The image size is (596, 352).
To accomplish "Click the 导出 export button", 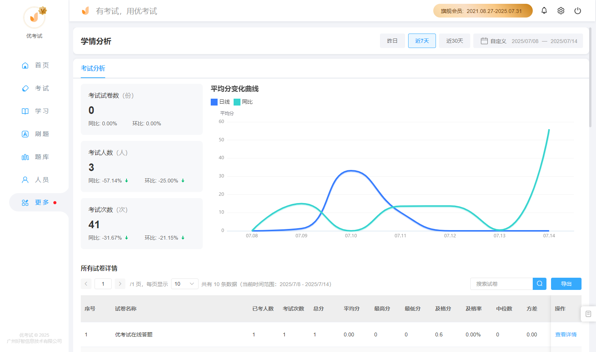I will pyautogui.click(x=566, y=284).
